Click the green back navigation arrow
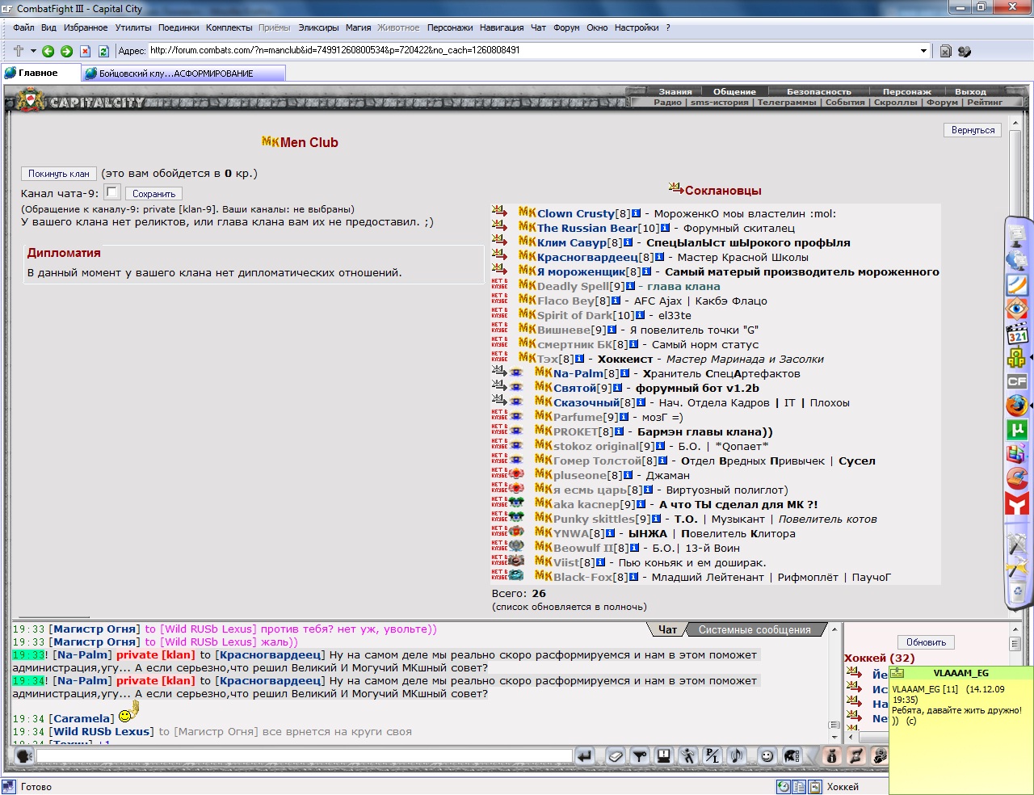This screenshot has width=1034, height=795. click(x=48, y=51)
